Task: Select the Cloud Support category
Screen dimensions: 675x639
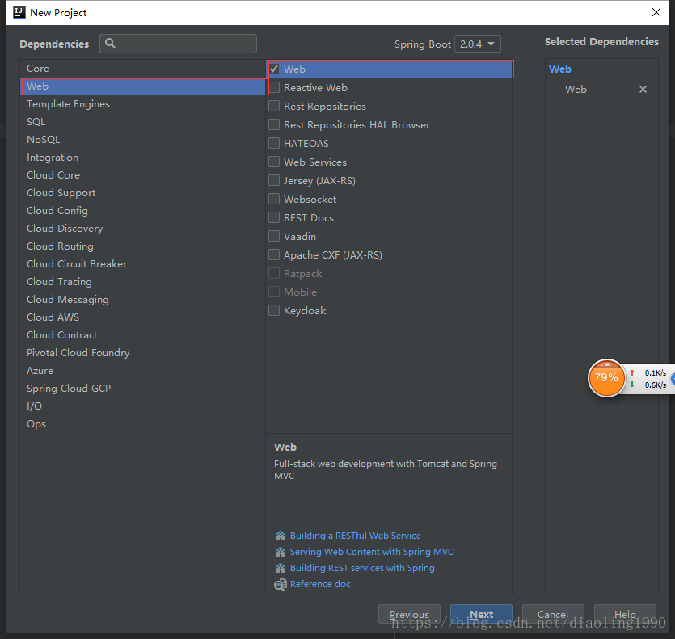Action: click(x=142, y=193)
